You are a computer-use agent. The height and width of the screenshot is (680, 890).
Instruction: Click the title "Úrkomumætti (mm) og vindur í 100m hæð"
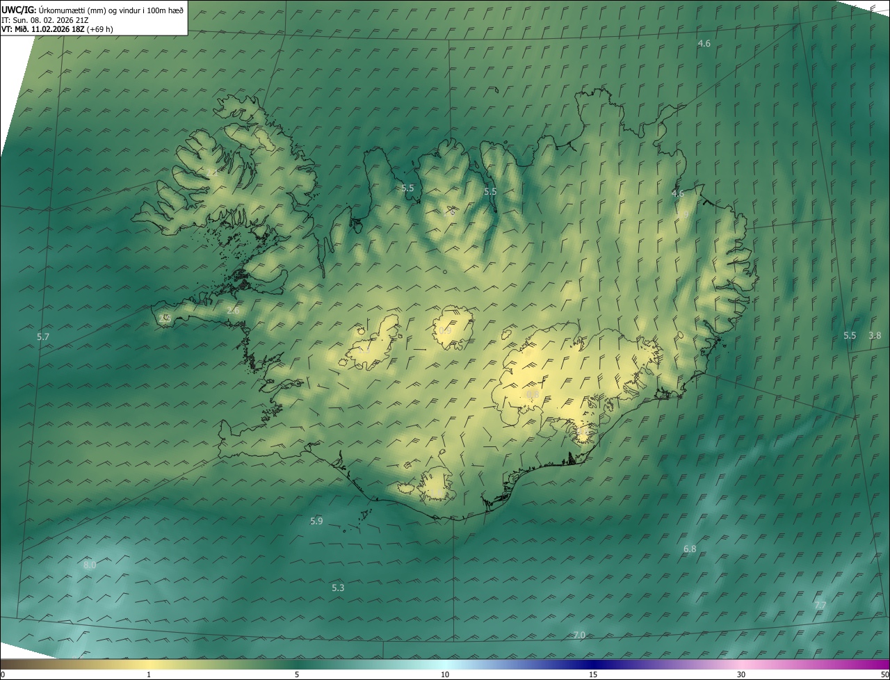click(x=110, y=10)
